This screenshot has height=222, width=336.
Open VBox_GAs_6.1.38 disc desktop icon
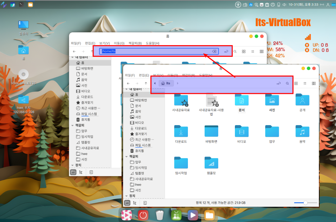point(23,77)
